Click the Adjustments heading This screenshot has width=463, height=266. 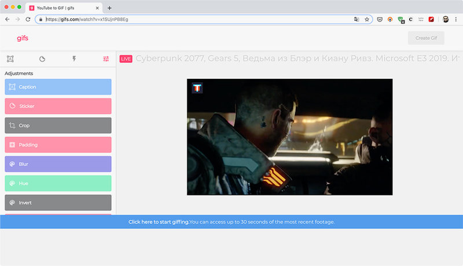coord(19,73)
